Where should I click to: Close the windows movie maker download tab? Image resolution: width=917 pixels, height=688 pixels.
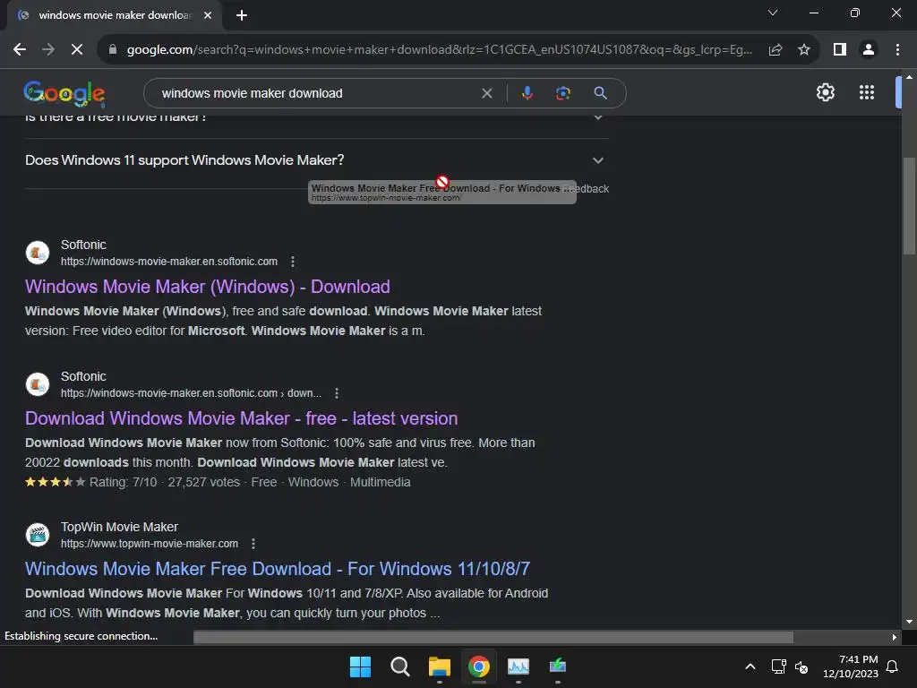pos(208,15)
